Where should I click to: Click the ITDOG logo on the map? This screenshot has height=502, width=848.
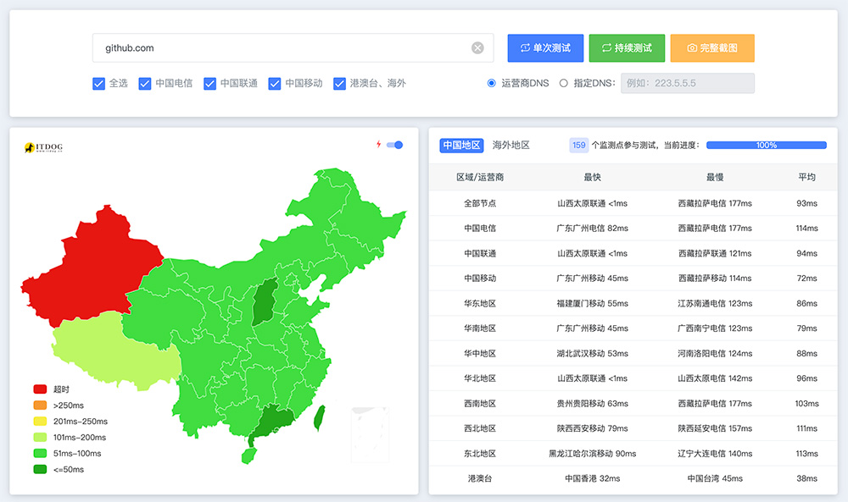tap(43, 147)
